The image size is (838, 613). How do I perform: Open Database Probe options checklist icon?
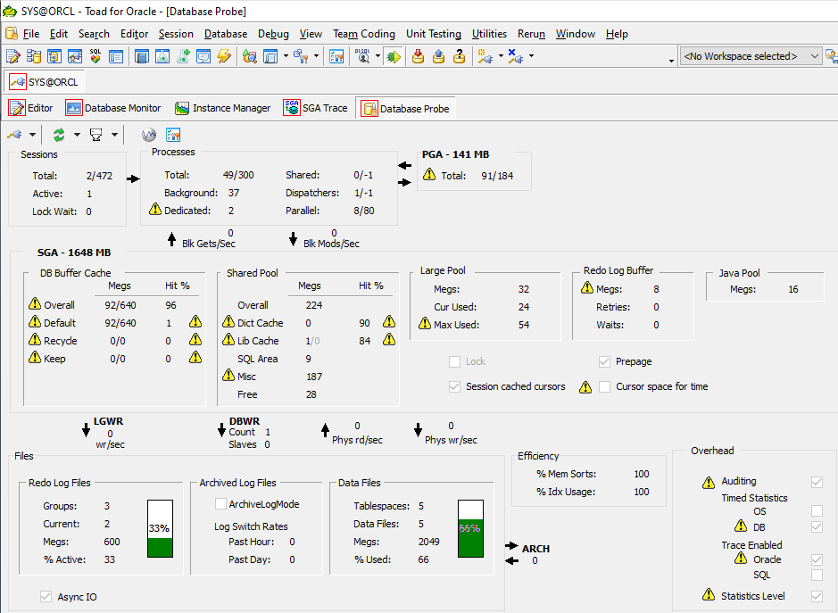coord(173,135)
